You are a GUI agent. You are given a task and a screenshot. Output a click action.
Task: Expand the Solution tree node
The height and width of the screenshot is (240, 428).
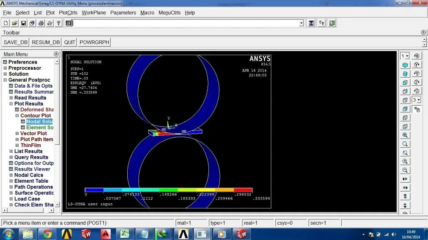tap(5, 74)
